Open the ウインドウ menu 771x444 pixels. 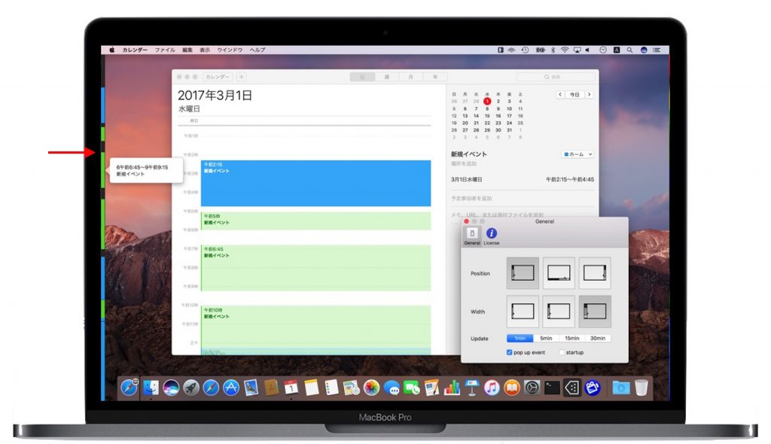pyautogui.click(x=230, y=50)
